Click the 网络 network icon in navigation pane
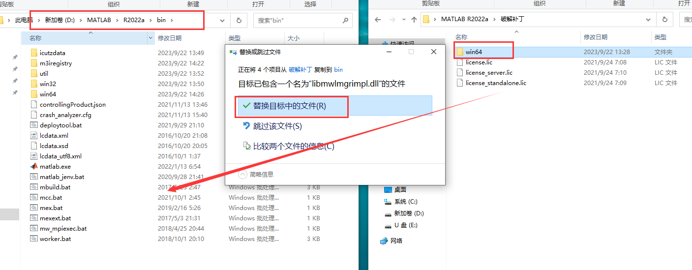The image size is (692, 270). pos(384,240)
